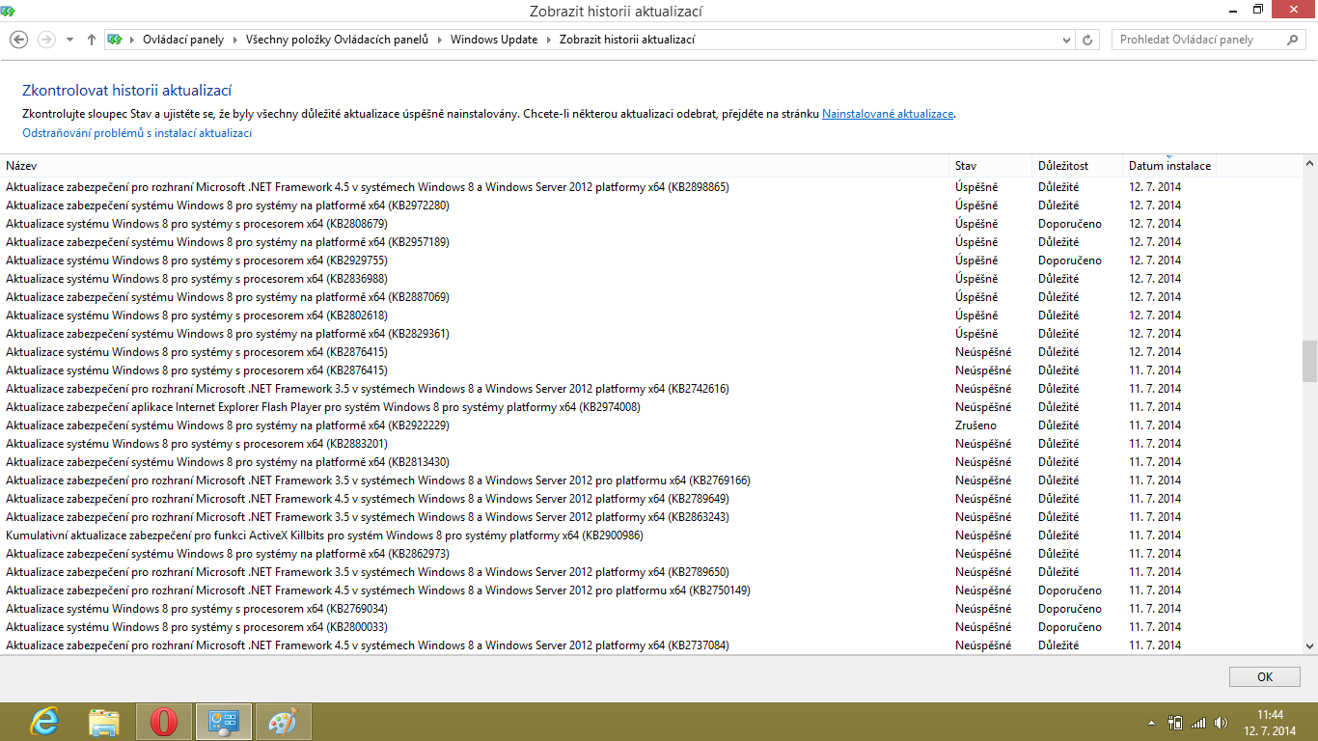Select update row KB2898865
1318x741 pixels.
[650, 187]
